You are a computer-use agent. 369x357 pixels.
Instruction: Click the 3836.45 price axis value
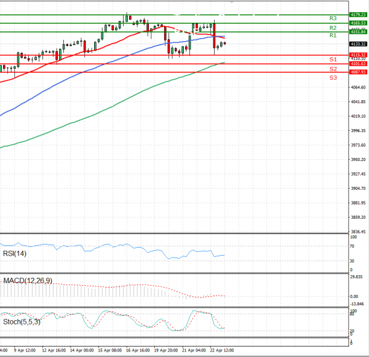pos(358,232)
